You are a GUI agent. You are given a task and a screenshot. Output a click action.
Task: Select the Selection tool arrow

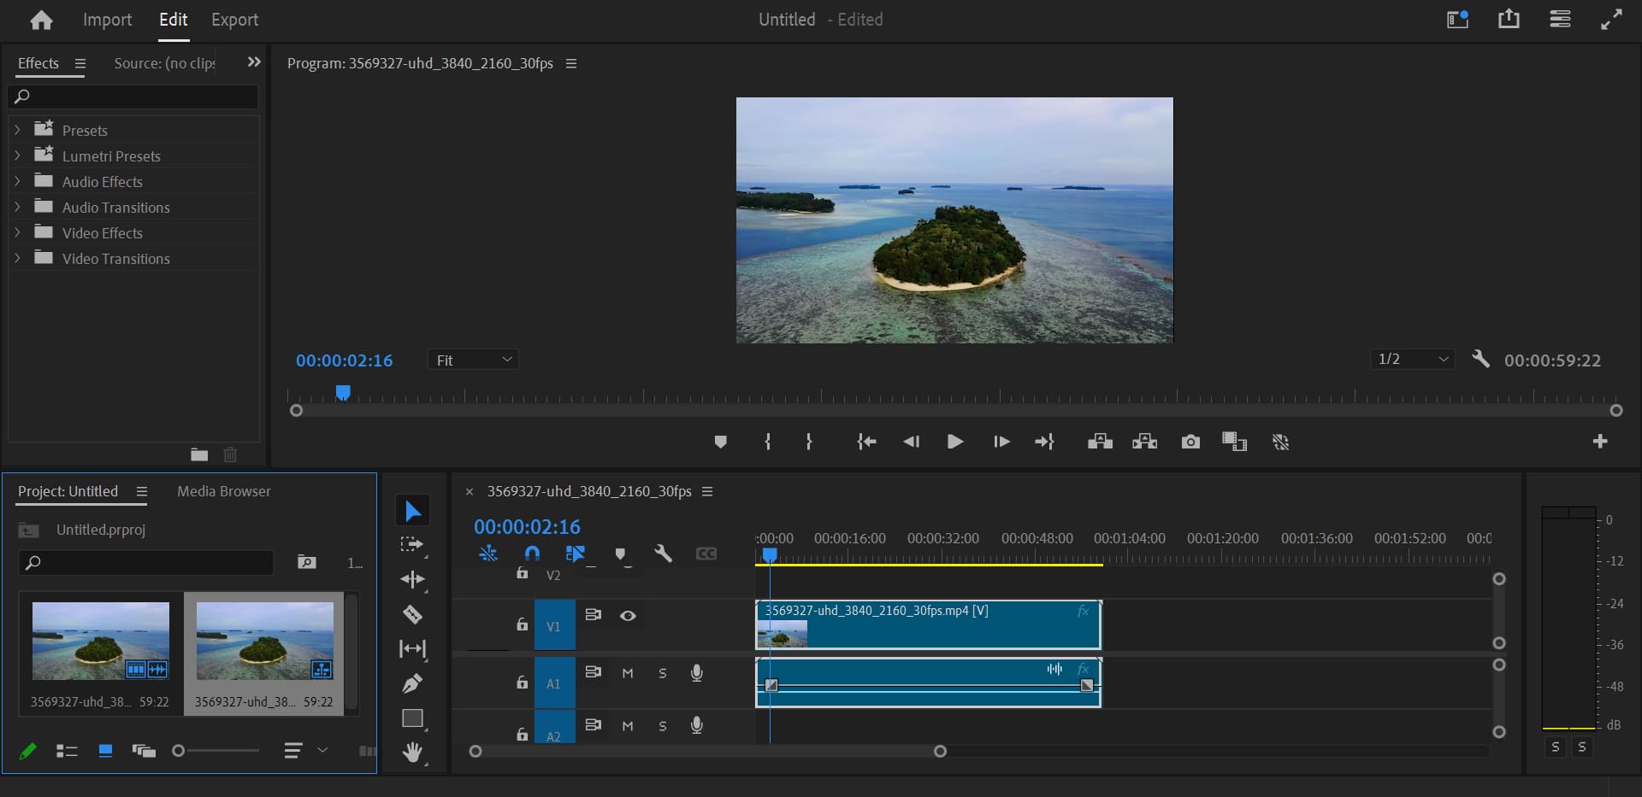pyautogui.click(x=412, y=511)
